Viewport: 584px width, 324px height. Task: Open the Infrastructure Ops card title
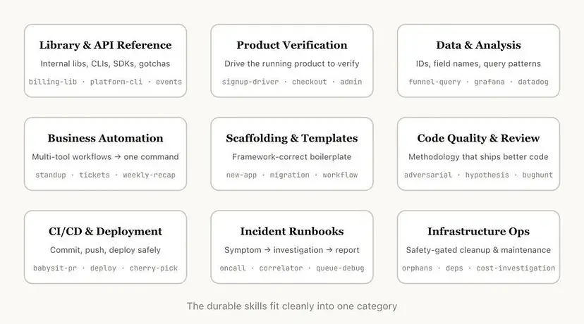(478, 231)
